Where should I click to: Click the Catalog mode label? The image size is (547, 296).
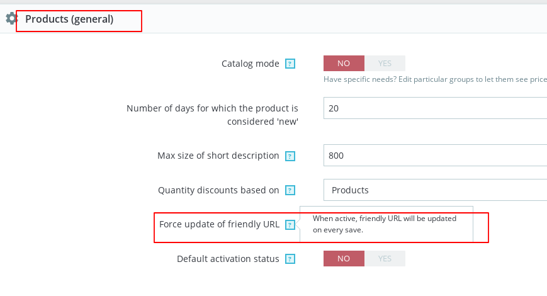point(250,64)
